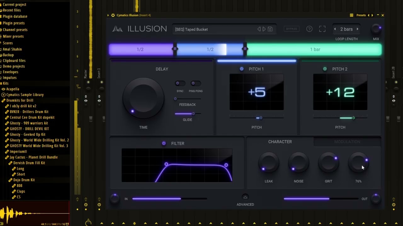Viewport: 403px width, 226px height.
Task: Open the 808 folder in Dojo Drum Kit
Action: pos(19,186)
